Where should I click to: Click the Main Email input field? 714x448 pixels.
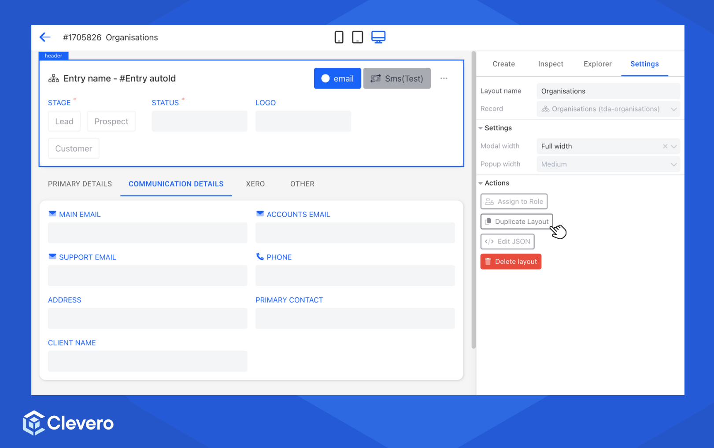click(x=148, y=233)
